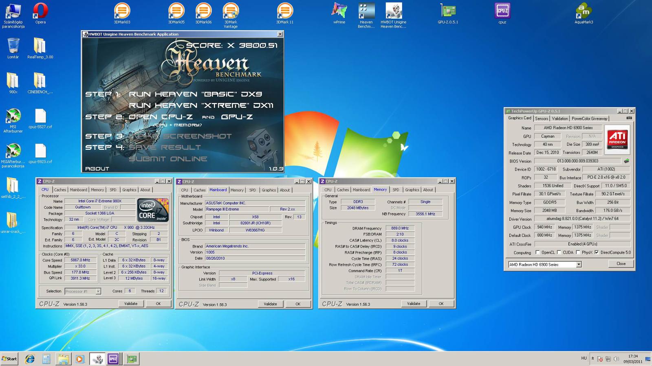
Task: Open the PowerColor Giveaway tab
Action: 589,118
